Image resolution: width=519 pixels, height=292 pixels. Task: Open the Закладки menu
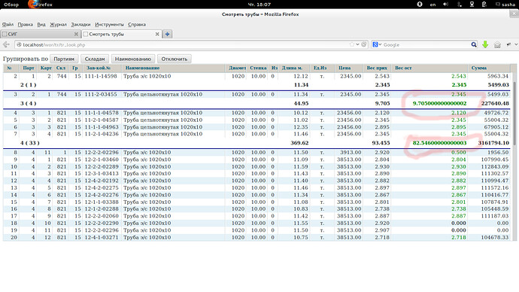[x=80, y=25]
